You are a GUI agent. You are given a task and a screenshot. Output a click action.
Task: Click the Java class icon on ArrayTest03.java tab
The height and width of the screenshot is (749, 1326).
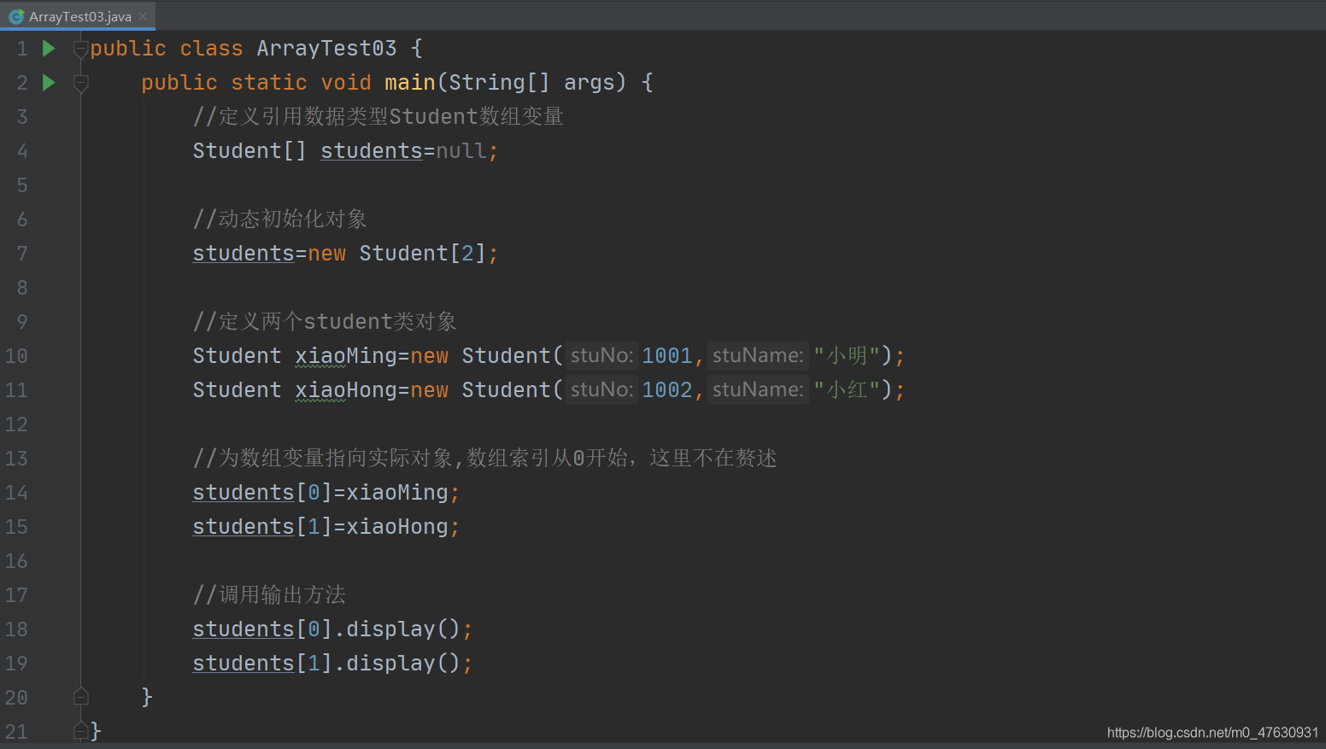tap(16, 16)
